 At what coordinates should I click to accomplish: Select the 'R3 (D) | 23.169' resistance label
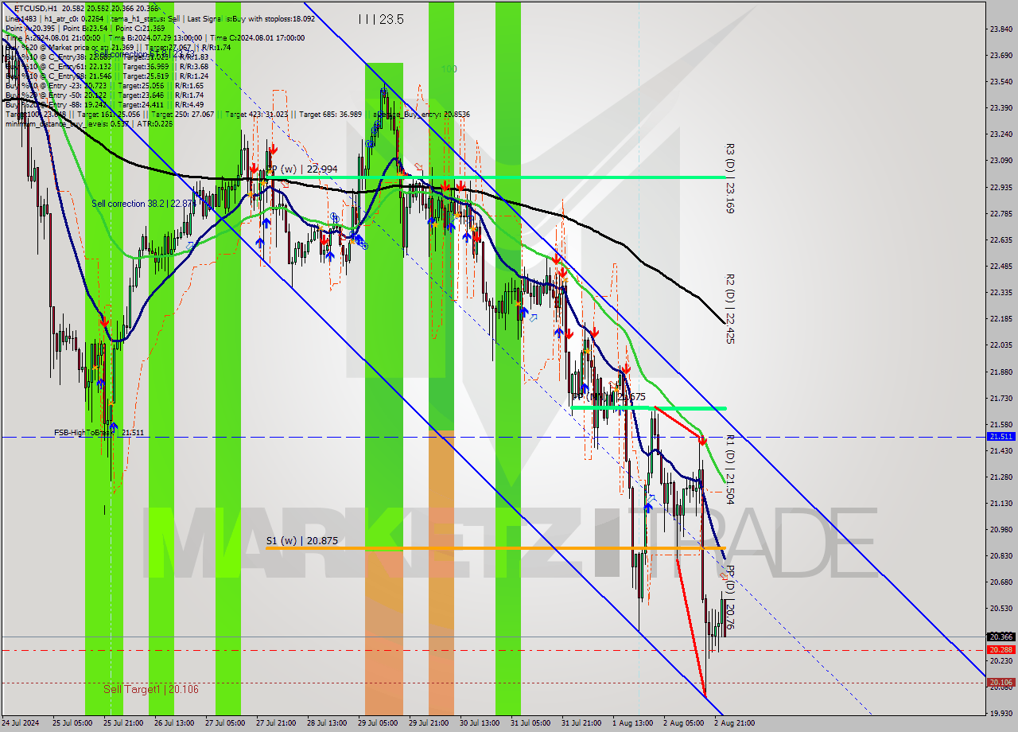click(729, 179)
